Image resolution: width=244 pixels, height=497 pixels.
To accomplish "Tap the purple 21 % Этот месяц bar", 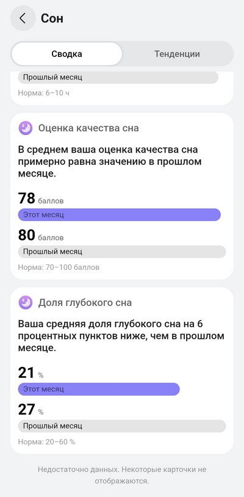I will 99,389.
